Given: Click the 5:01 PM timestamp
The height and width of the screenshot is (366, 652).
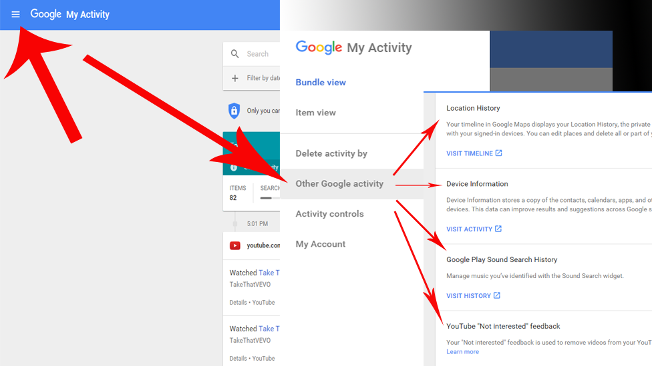Looking at the screenshot, I should (x=257, y=224).
